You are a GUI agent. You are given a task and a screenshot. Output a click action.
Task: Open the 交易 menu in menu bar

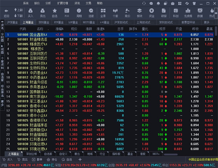(89, 3)
